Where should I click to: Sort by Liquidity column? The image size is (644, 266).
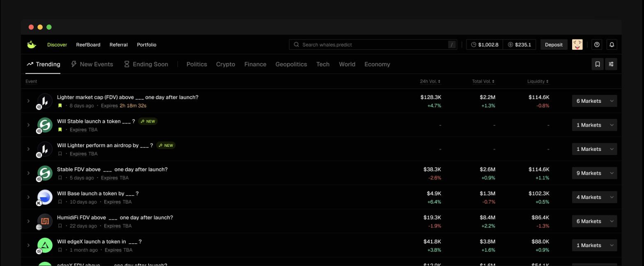tap(538, 81)
